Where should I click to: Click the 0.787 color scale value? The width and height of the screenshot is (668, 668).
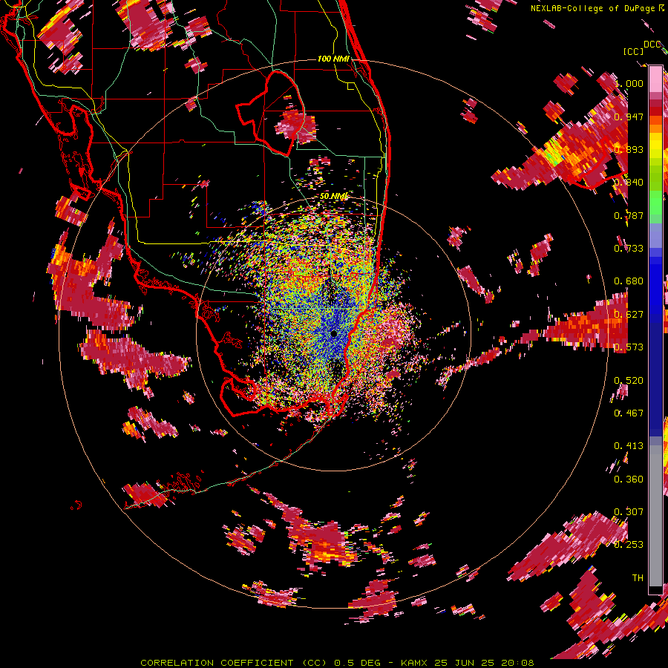coord(629,215)
